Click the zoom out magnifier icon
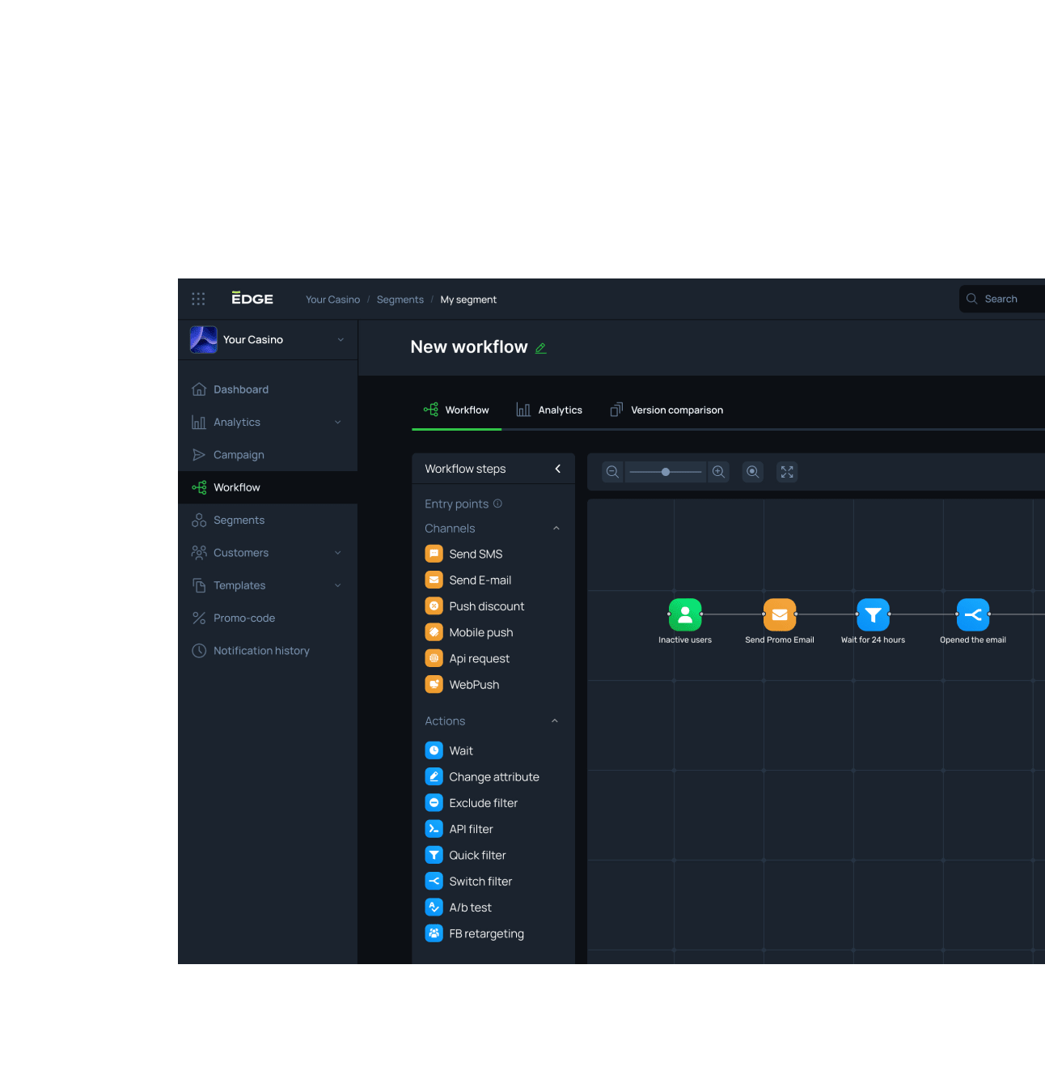This screenshot has width=1045, height=1088. pyautogui.click(x=612, y=472)
